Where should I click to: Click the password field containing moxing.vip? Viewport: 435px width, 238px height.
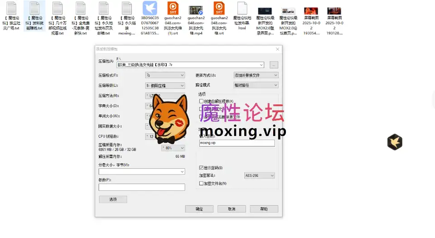pos(237,143)
